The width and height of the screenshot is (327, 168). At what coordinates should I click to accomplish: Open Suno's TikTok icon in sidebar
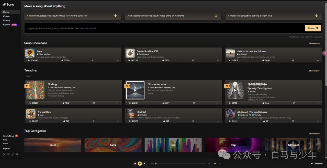coord(13,154)
